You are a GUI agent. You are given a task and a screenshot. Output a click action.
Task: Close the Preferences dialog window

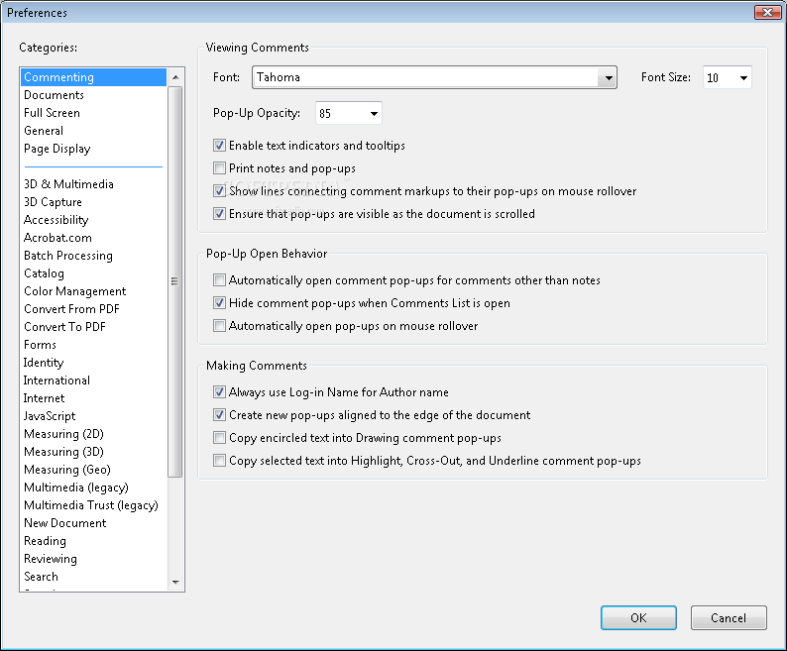[x=767, y=13]
